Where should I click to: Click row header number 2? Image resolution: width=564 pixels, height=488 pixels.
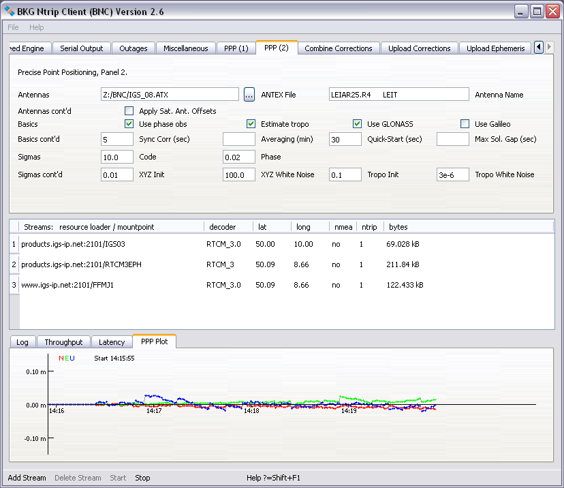(14, 264)
